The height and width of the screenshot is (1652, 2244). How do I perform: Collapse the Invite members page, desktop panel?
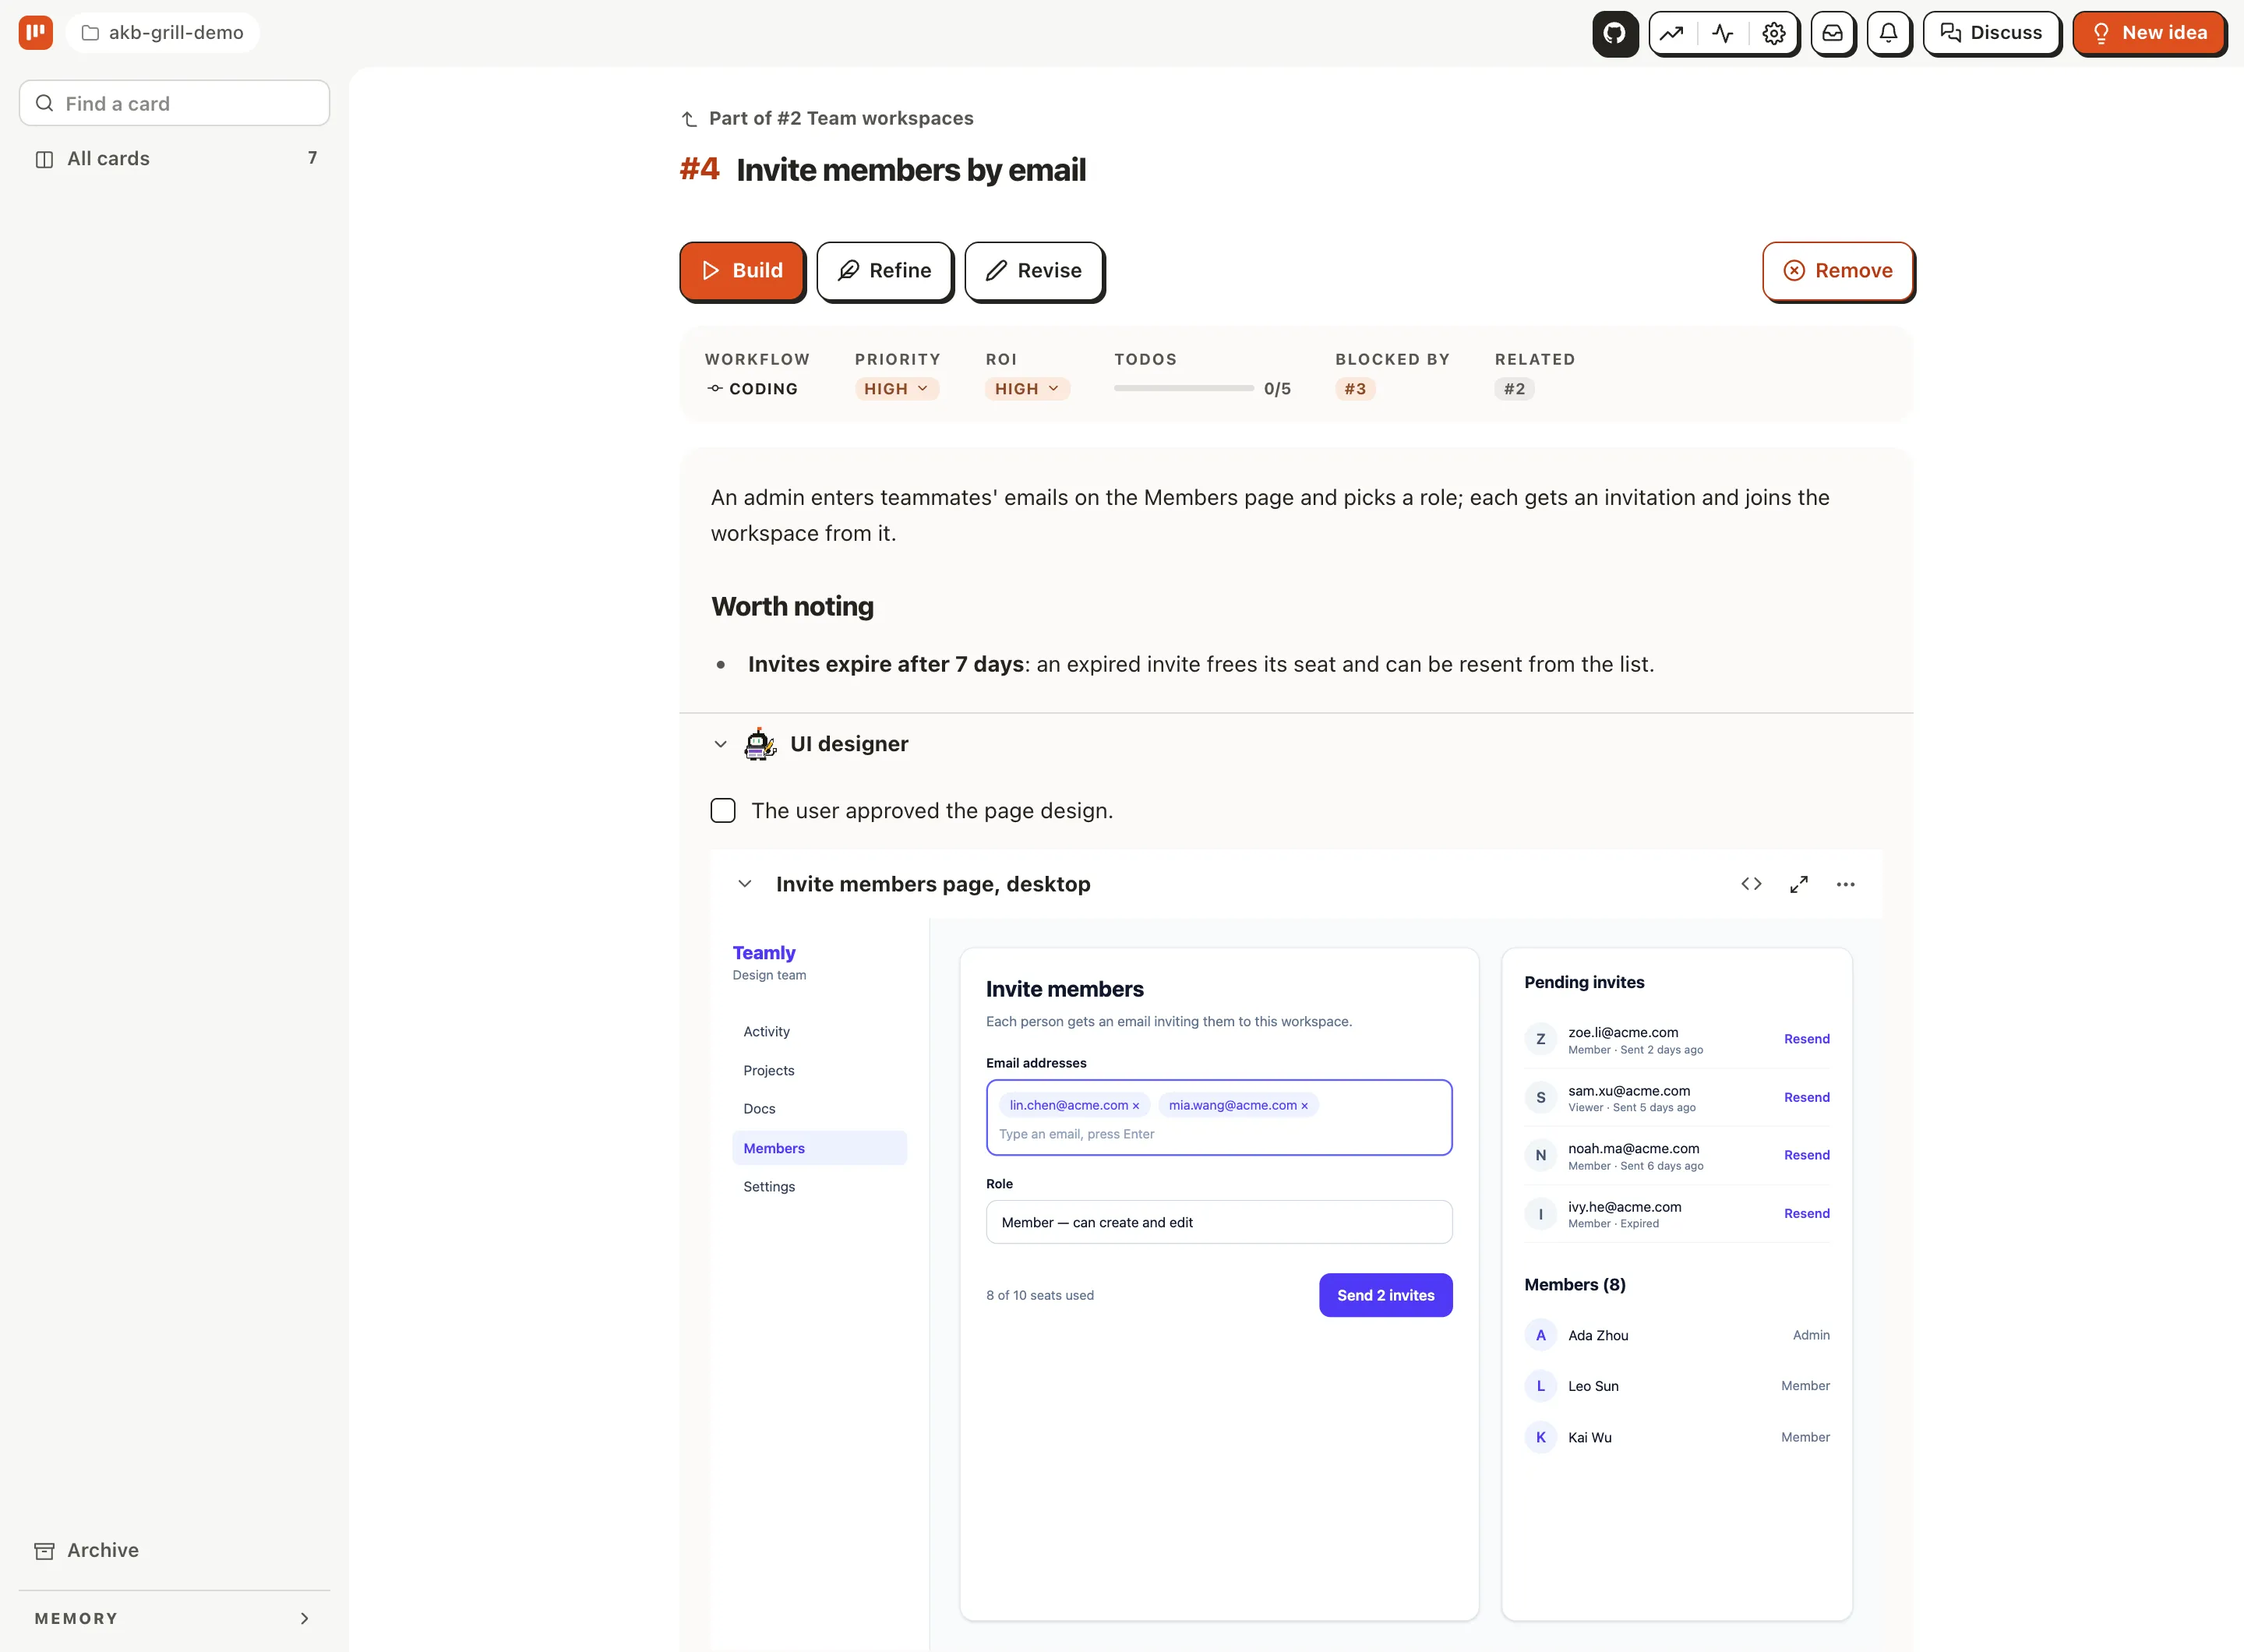click(x=745, y=884)
